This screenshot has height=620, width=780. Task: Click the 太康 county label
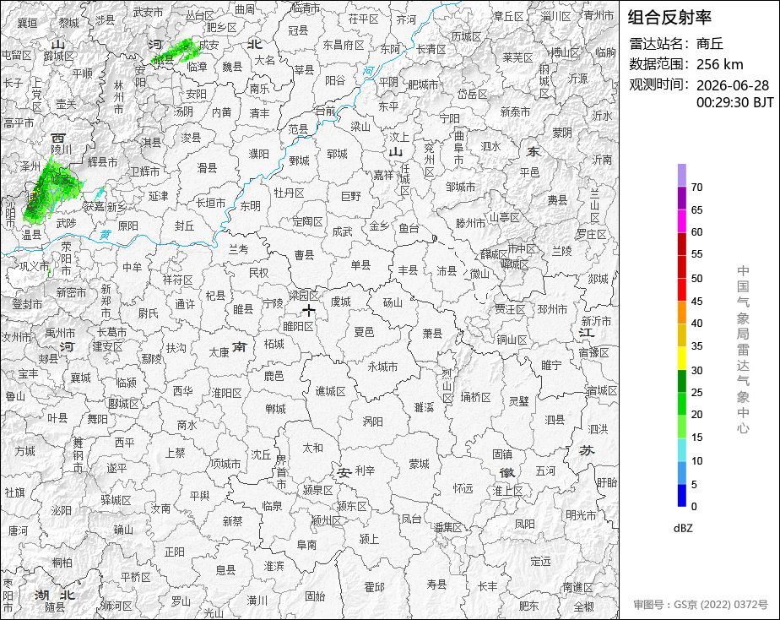click(x=219, y=352)
